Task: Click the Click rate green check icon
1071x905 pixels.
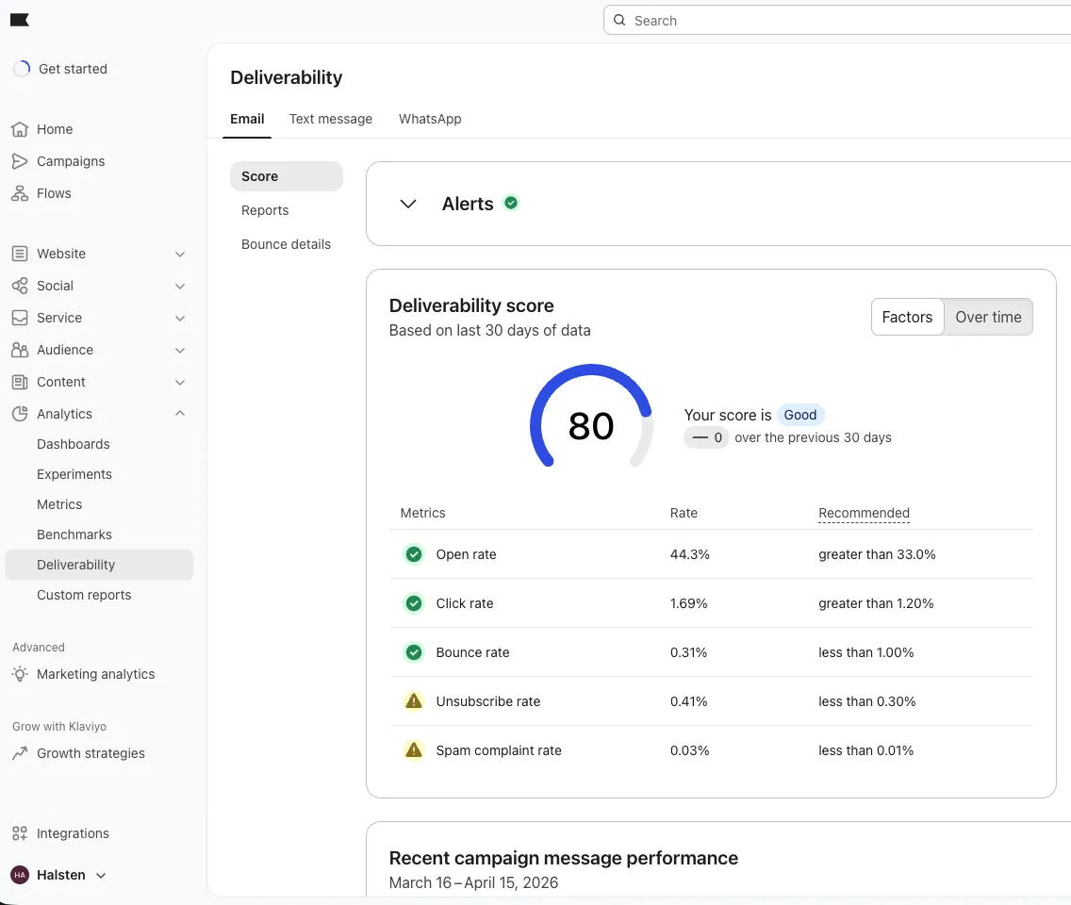Action: click(x=414, y=603)
